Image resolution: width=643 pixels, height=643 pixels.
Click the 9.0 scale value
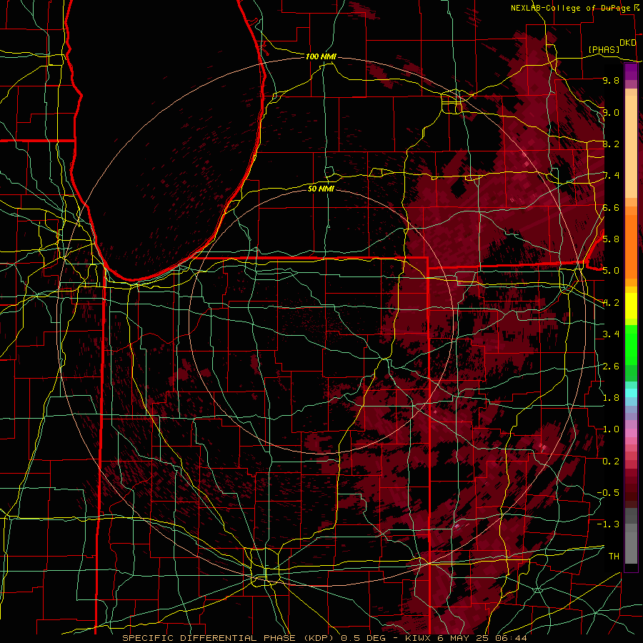(x=611, y=112)
